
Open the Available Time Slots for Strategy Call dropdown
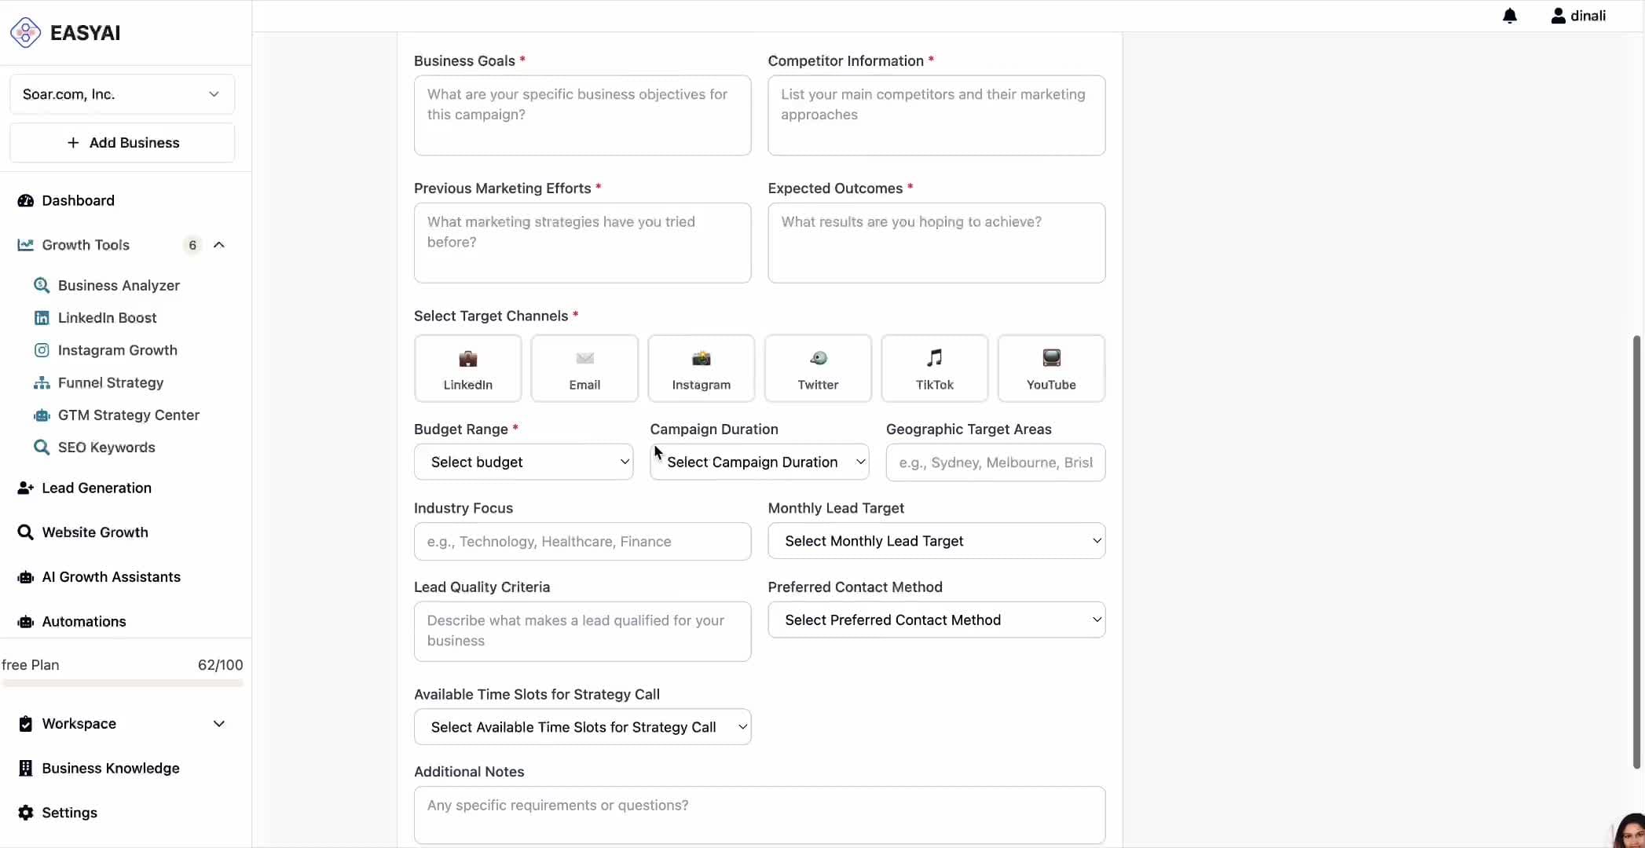coord(582,727)
